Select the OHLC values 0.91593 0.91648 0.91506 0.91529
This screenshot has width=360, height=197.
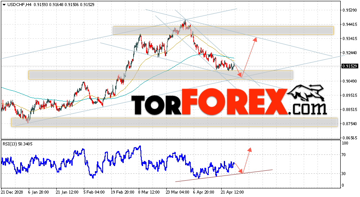(64, 5)
